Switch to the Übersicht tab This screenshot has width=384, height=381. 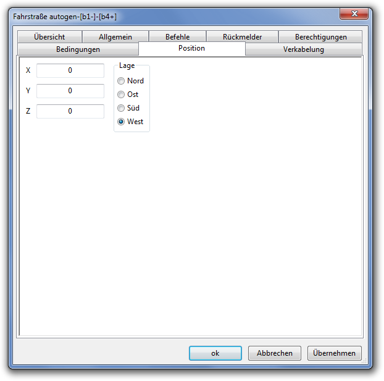click(49, 37)
